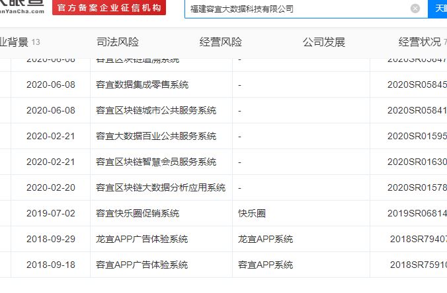Click registration number starting 2020SR01630
Image resolution: width=447 pixels, height=293 pixels.
(417, 162)
